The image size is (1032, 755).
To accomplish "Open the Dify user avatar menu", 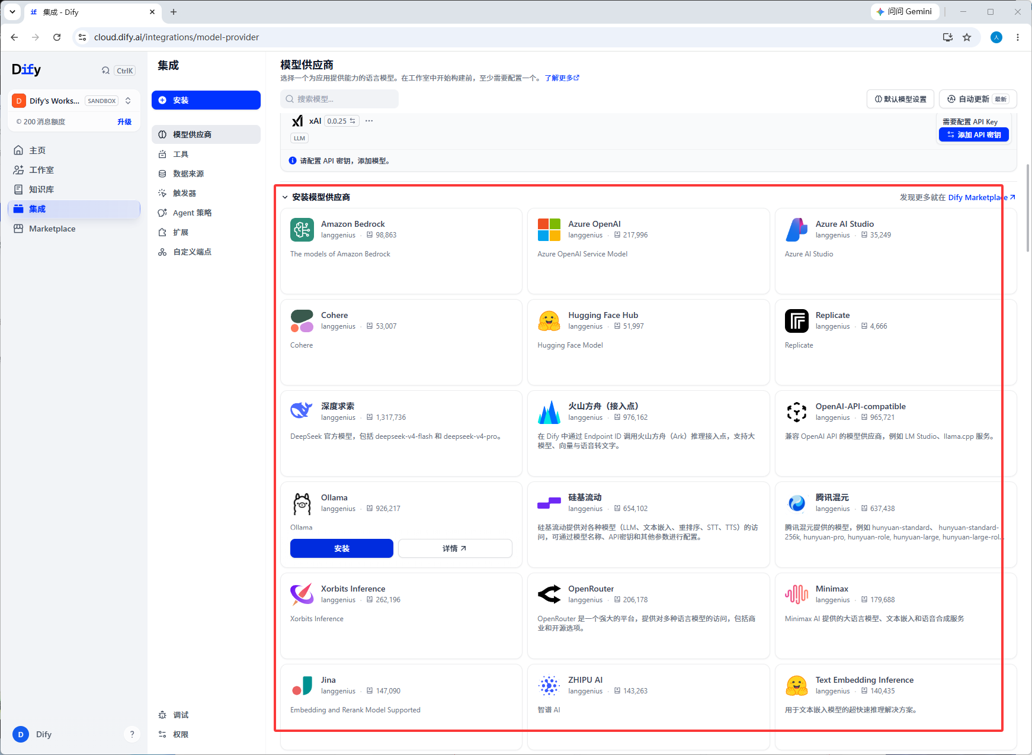I will pos(21,734).
